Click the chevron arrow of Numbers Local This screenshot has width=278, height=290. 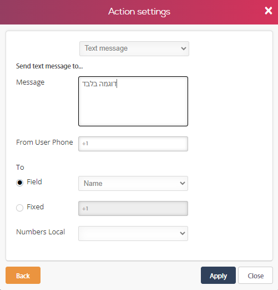[x=183, y=233]
